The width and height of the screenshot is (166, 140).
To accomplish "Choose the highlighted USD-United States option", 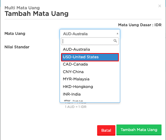I will pyautogui.click(x=90, y=57).
